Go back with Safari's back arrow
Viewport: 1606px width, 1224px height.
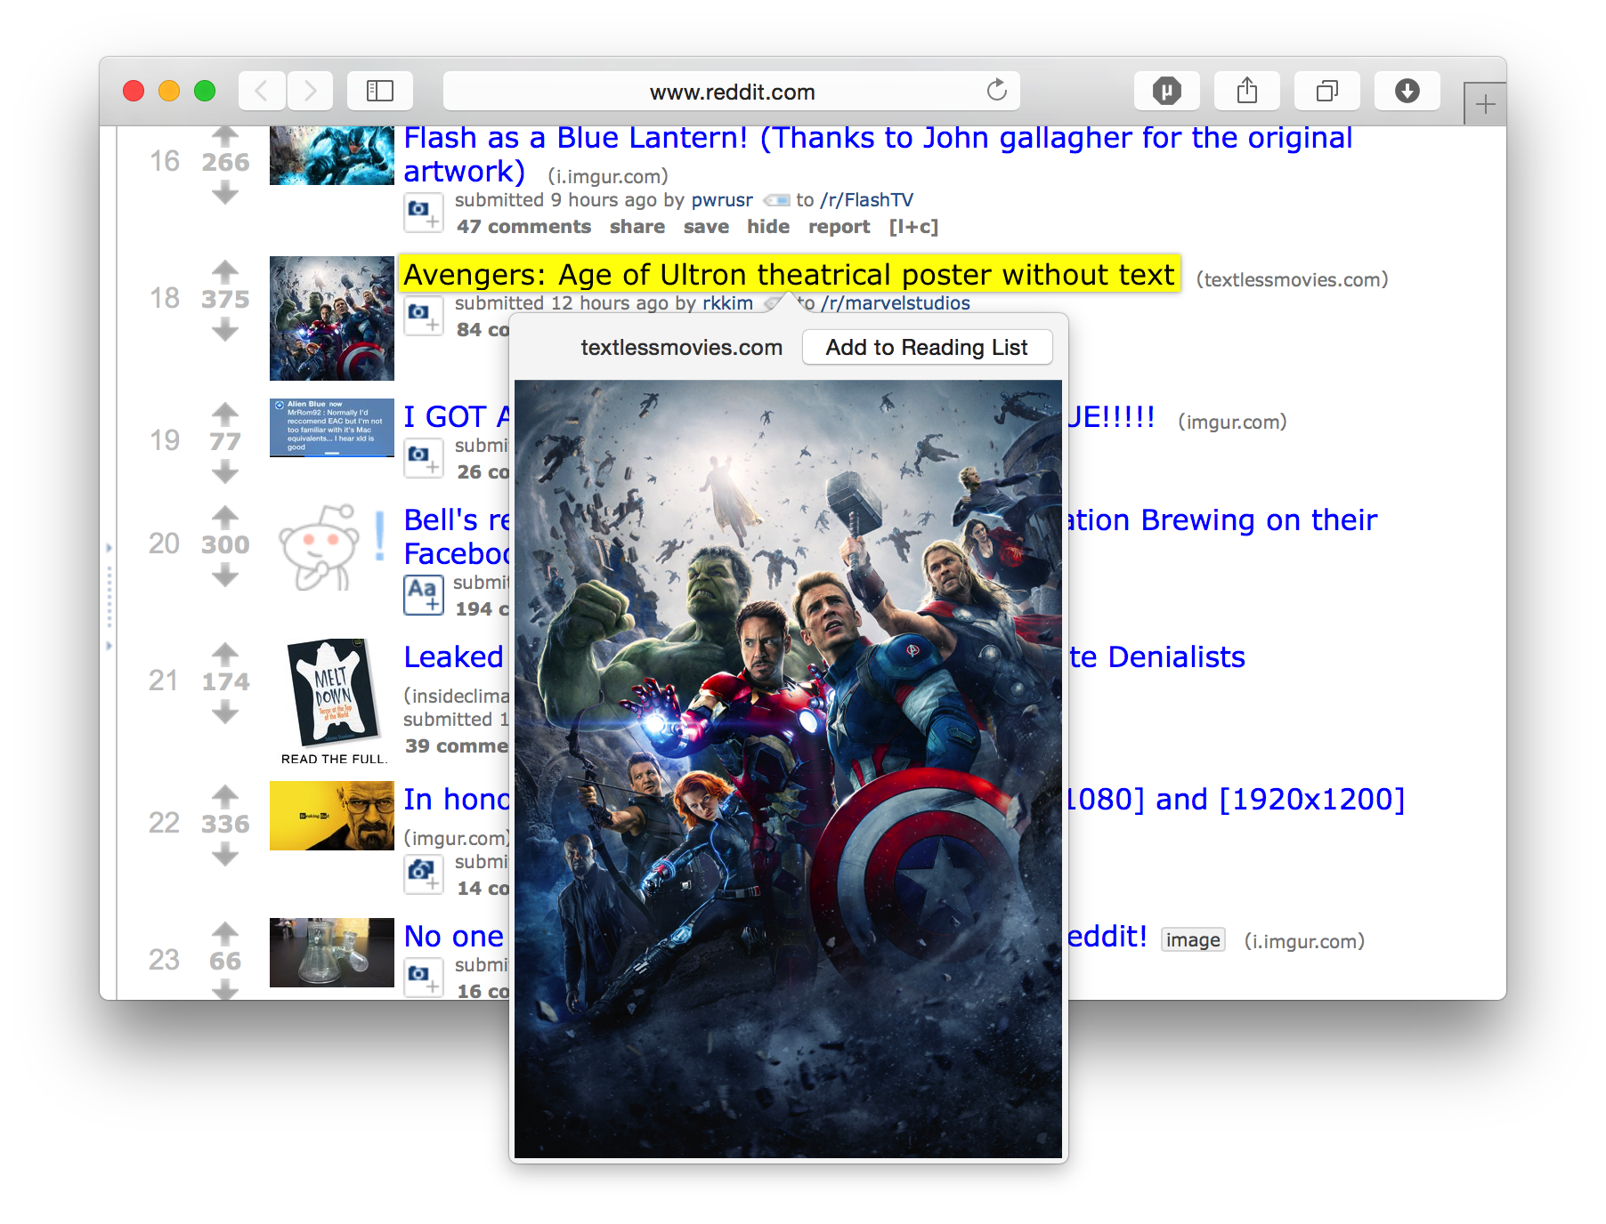(x=262, y=91)
